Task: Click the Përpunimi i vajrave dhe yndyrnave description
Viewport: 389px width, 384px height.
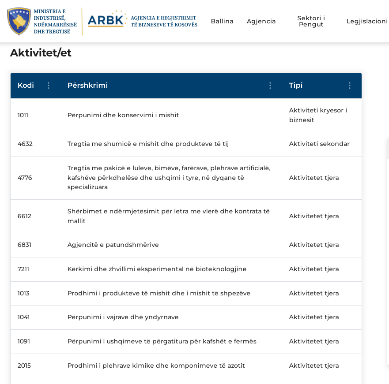Action: point(123,317)
